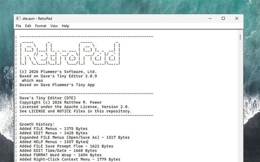This screenshot has height=162, width=260.
Task: Click 'Based on Dave's Tiny Editor 2.0.9' line
Action: (x=58, y=76)
